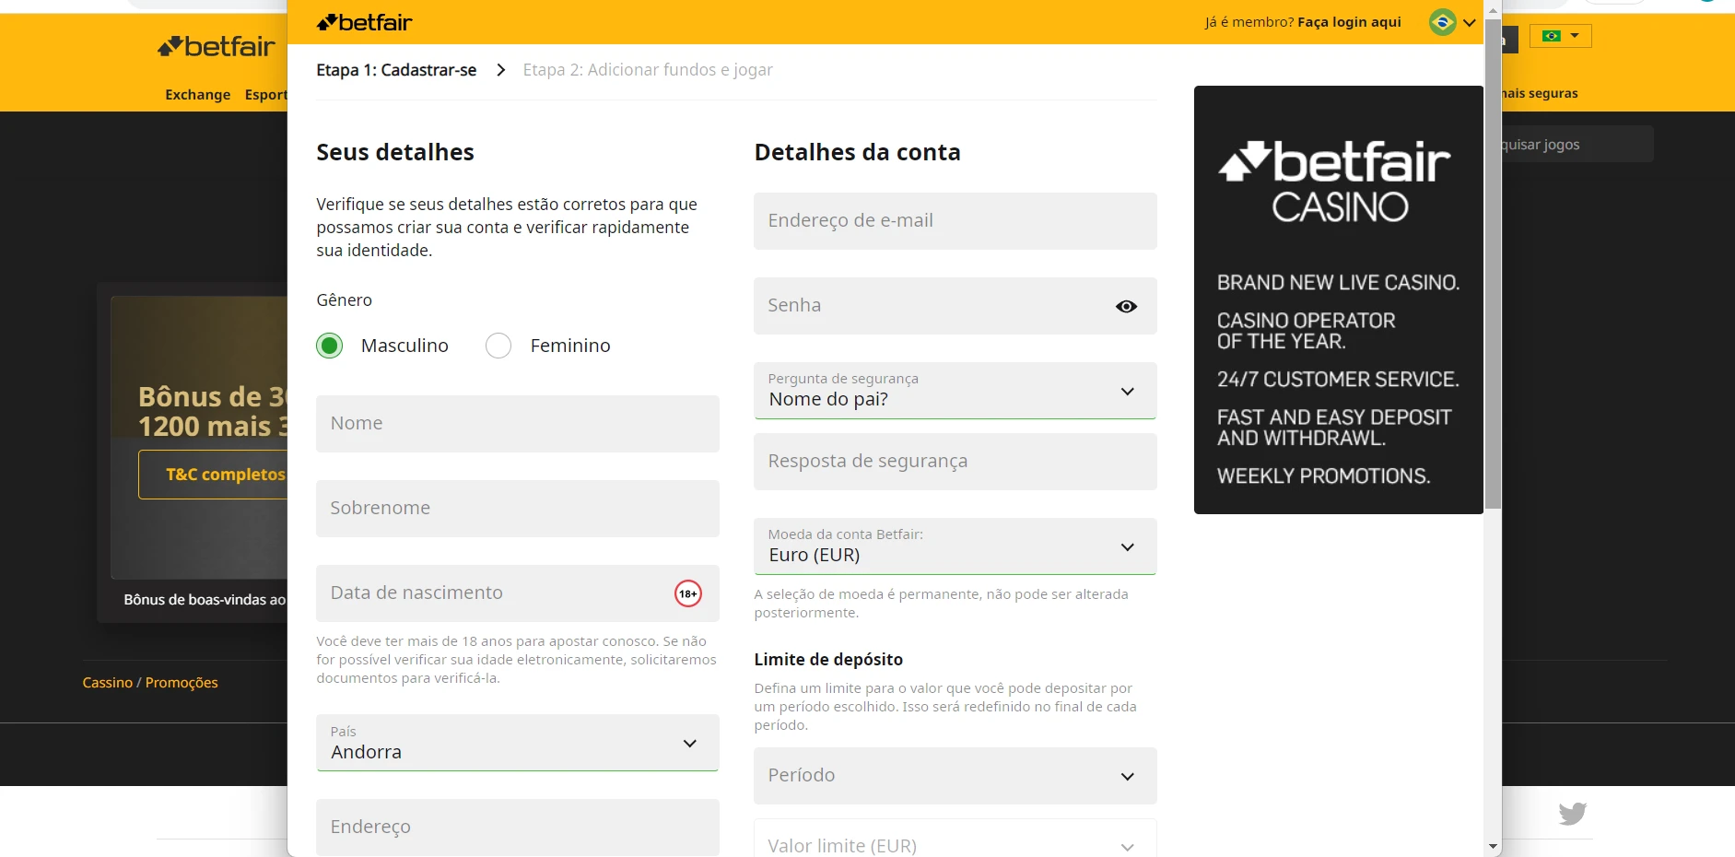Open Brazil flag language dropdown on background page

[x=1561, y=36]
